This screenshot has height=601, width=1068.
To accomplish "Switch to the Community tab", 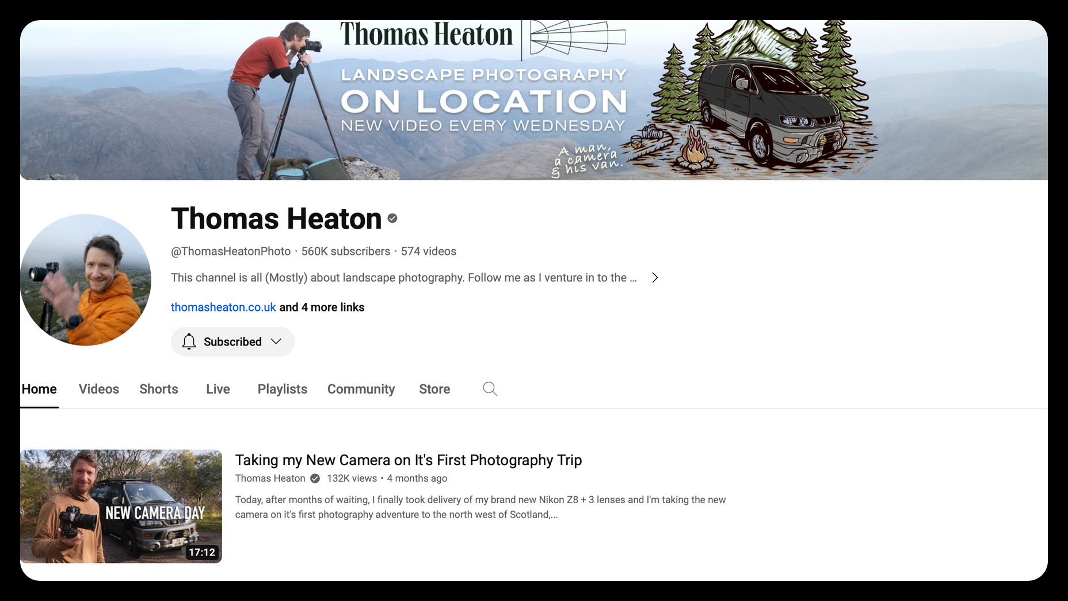I will (361, 389).
